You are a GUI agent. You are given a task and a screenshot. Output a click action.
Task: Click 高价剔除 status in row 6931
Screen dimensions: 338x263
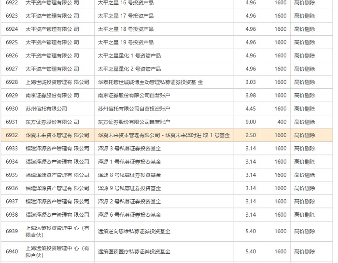[x=304, y=122]
